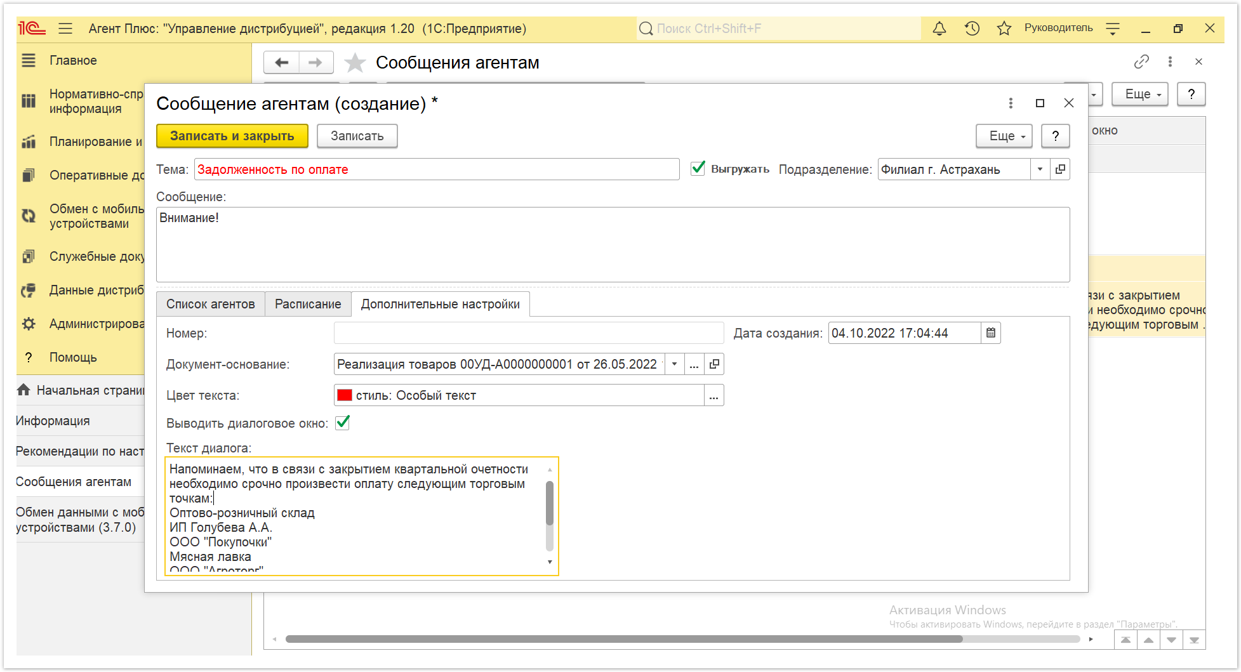This screenshot has width=1241, height=672.
Task: Open Помощь question icon in sidebar
Action: pos(29,357)
